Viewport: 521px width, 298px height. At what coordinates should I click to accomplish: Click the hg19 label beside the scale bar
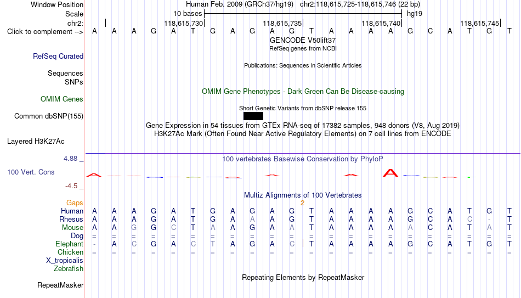click(415, 14)
